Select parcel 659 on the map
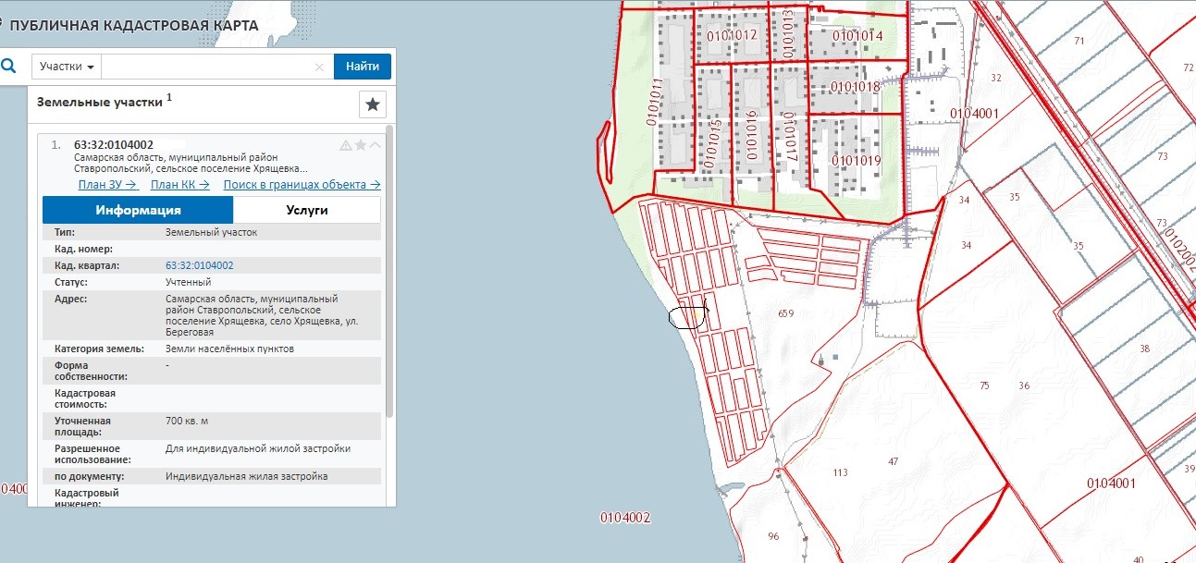Screen dimensions: 1196x563 coord(786,313)
